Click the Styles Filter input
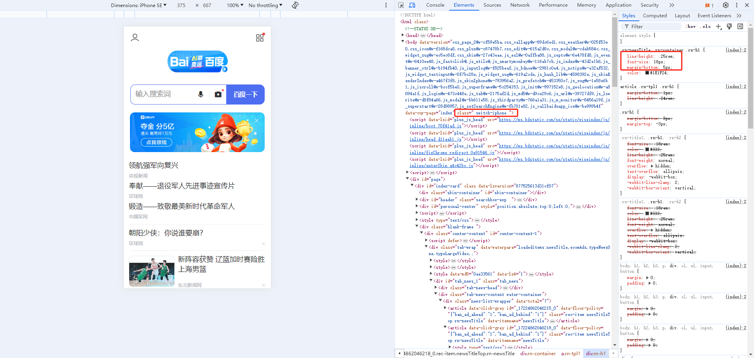Screen dimensions: 754x358 (652, 26)
